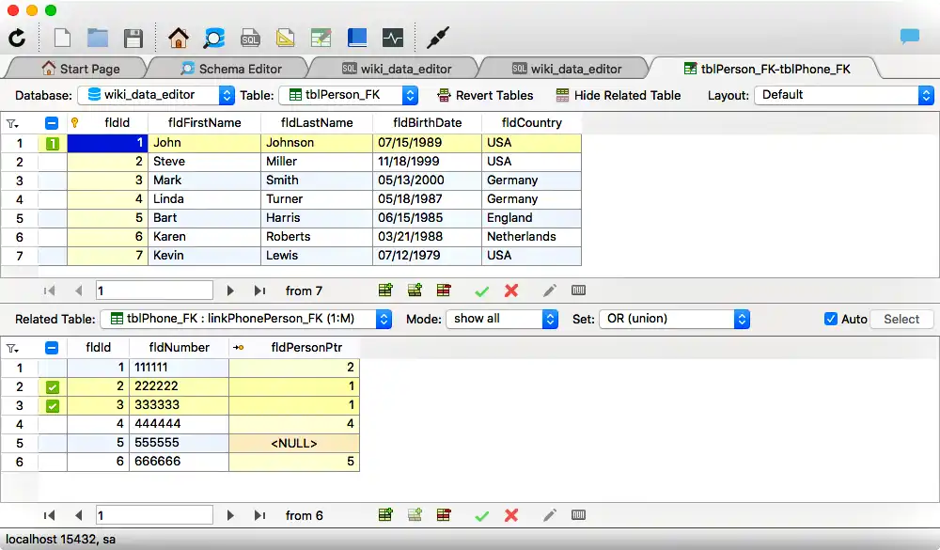Open the Mode dropdown showing show all
Image resolution: width=940 pixels, height=550 pixels.
point(502,319)
